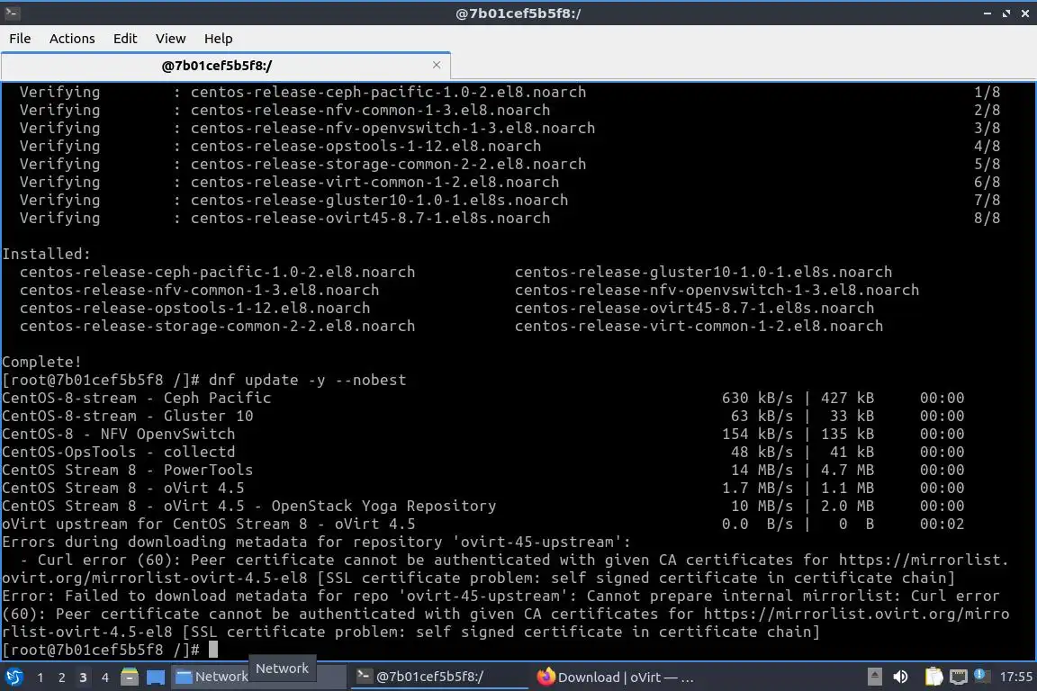Viewport: 1037px width, 691px height.
Task: Click the 'CentOS-8-stream - Gluster 10' repository line
Action: (x=128, y=416)
